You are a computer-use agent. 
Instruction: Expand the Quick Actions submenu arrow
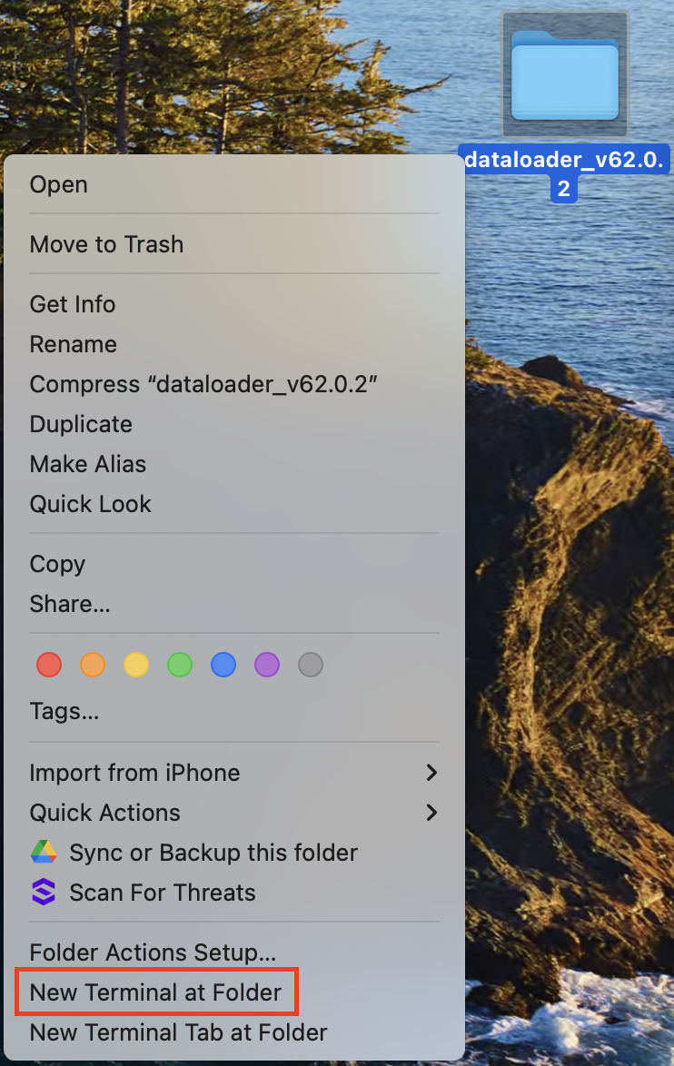point(431,813)
